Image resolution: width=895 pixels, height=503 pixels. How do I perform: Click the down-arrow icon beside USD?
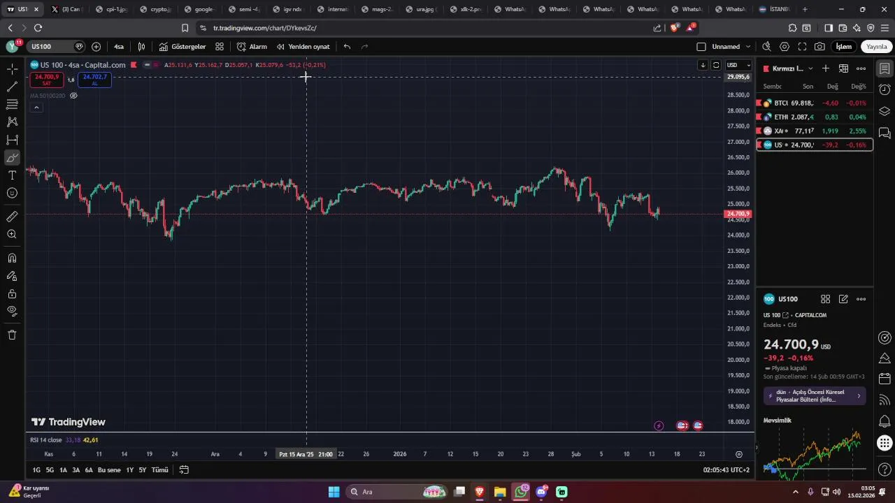(x=703, y=65)
